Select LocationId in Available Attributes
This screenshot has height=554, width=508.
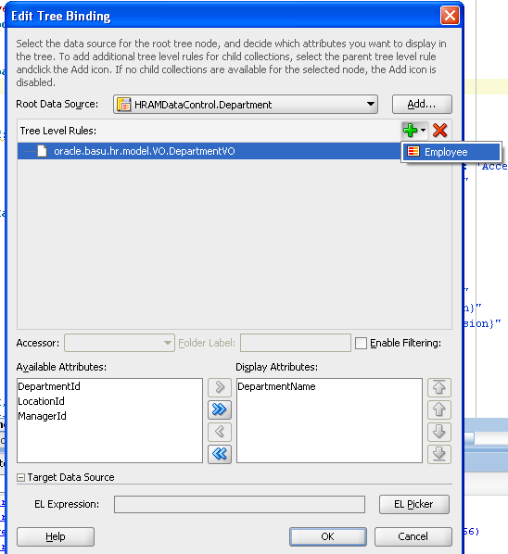(x=42, y=401)
